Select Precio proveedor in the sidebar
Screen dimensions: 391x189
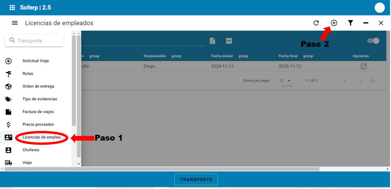(x=38, y=124)
